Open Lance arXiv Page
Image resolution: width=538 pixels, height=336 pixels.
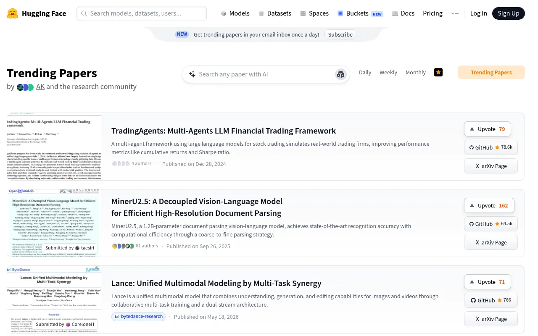pos(491,319)
